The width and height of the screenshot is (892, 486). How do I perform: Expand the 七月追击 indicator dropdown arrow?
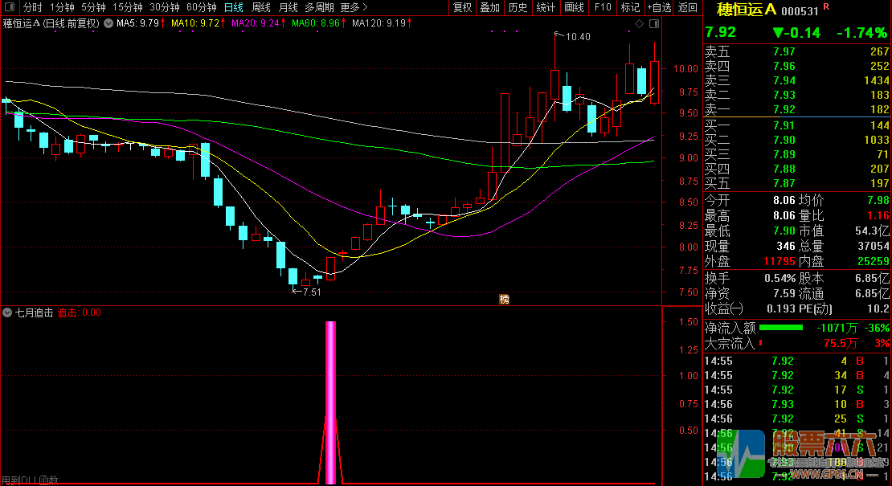pyautogui.click(x=8, y=312)
